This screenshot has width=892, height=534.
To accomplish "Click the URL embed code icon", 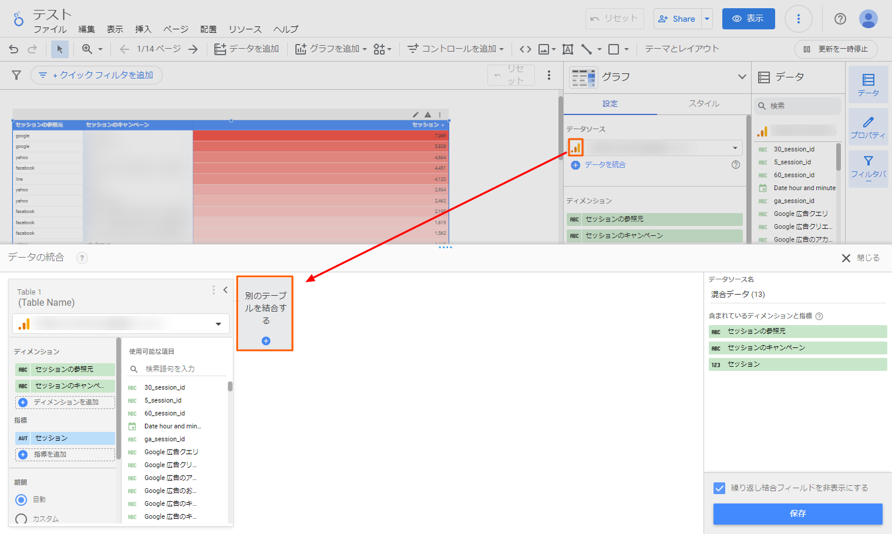I will tap(526, 49).
